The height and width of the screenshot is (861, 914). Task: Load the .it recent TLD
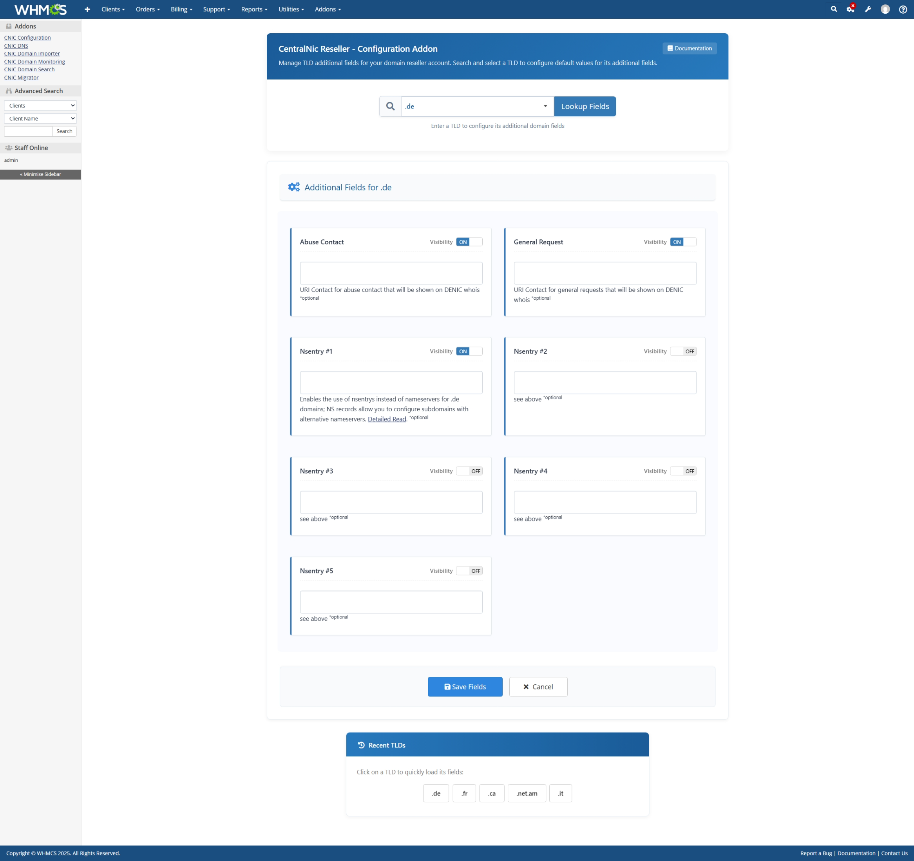pyautogui.click(x=561, y=793)
